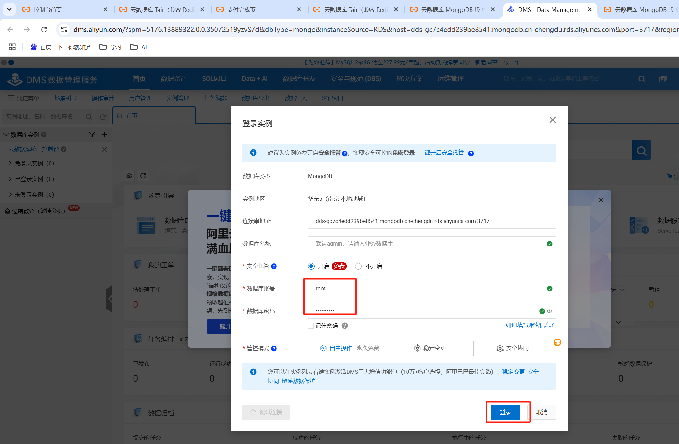
Task: Click the 数据库密码 input field
Action: coord(432,311)
